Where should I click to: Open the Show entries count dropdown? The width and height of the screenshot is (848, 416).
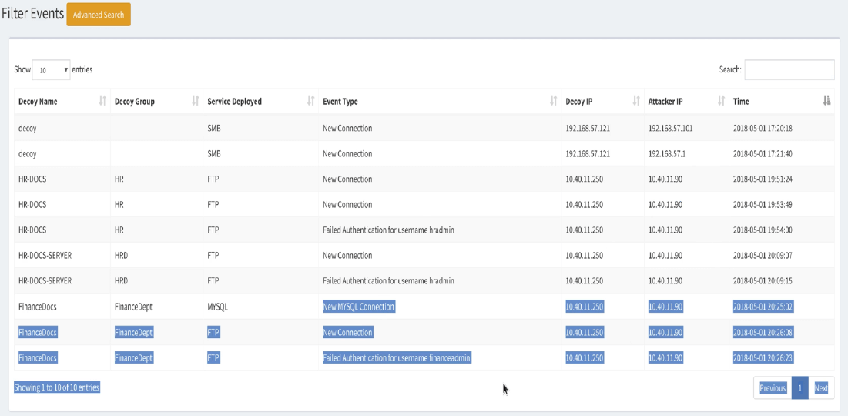point(52,70)
